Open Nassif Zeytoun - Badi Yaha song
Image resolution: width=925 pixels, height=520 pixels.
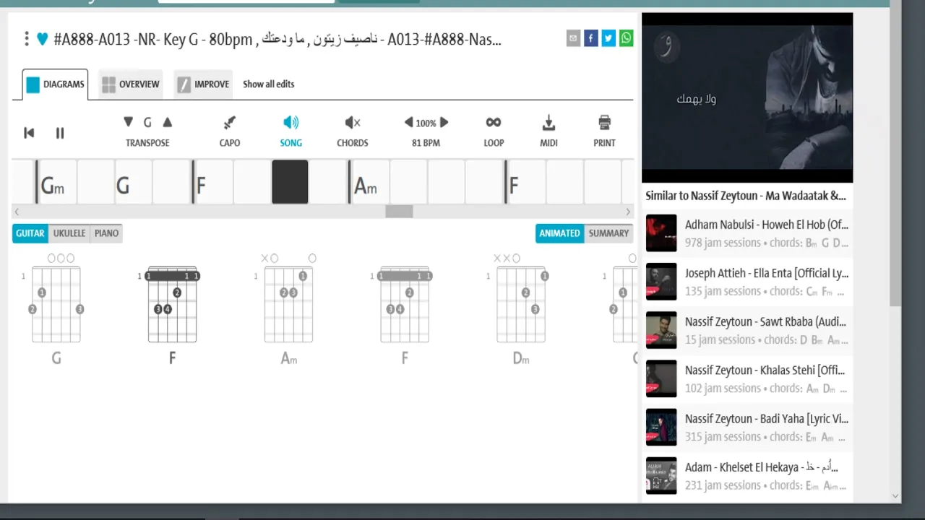[x=766, y=418]
